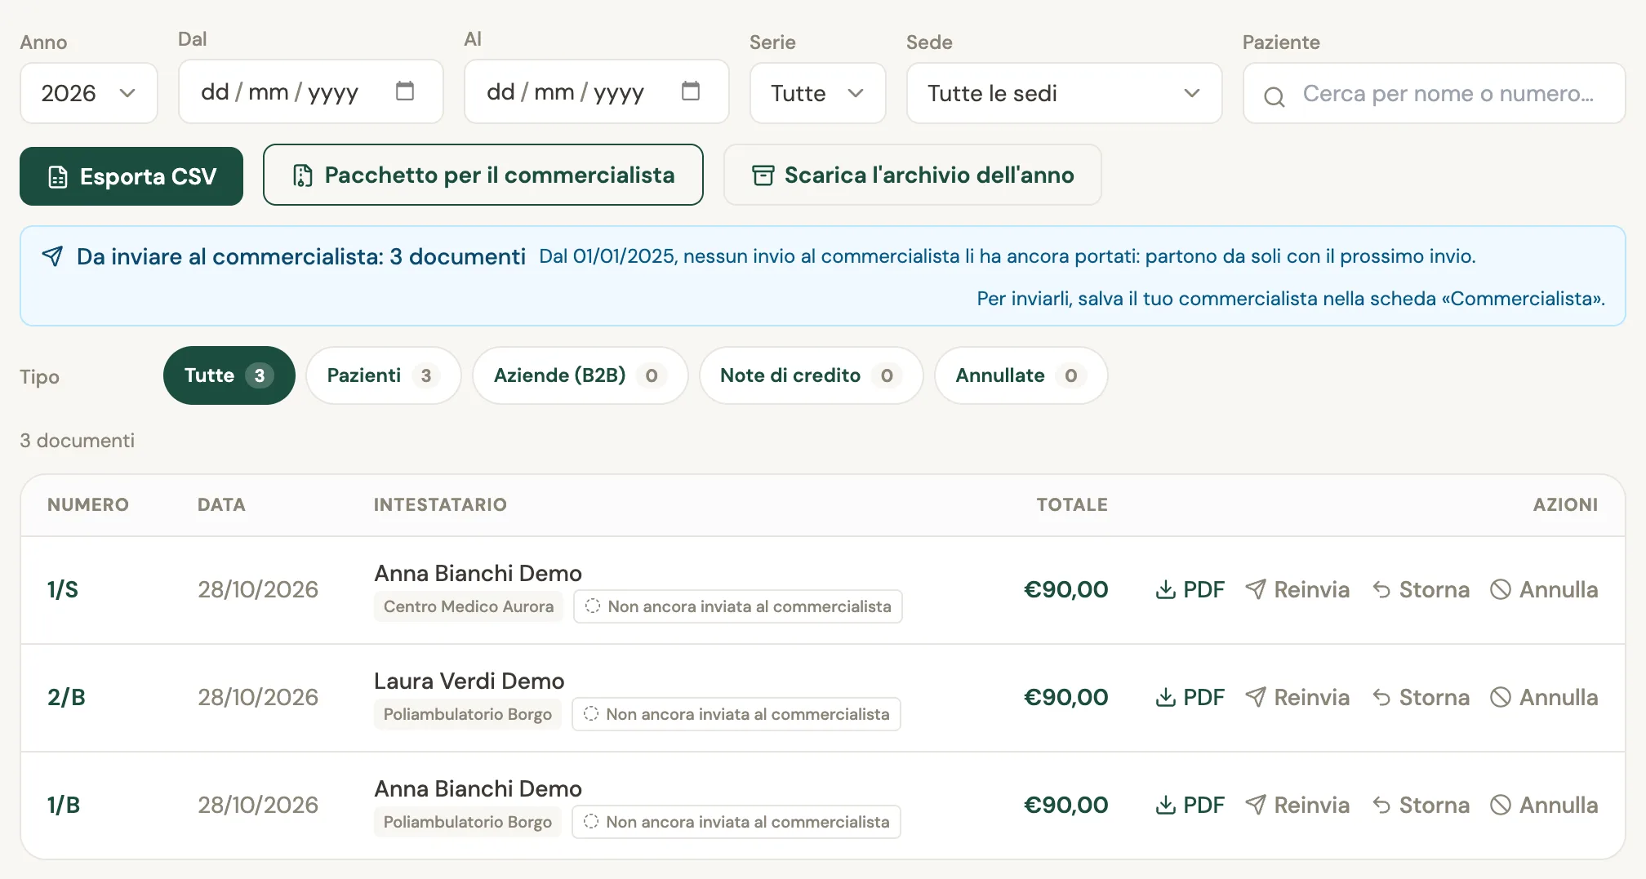Viewport: 1646px width, 879px height.
Task: Annulla invoice 2/B
Action: point(1544,697)
